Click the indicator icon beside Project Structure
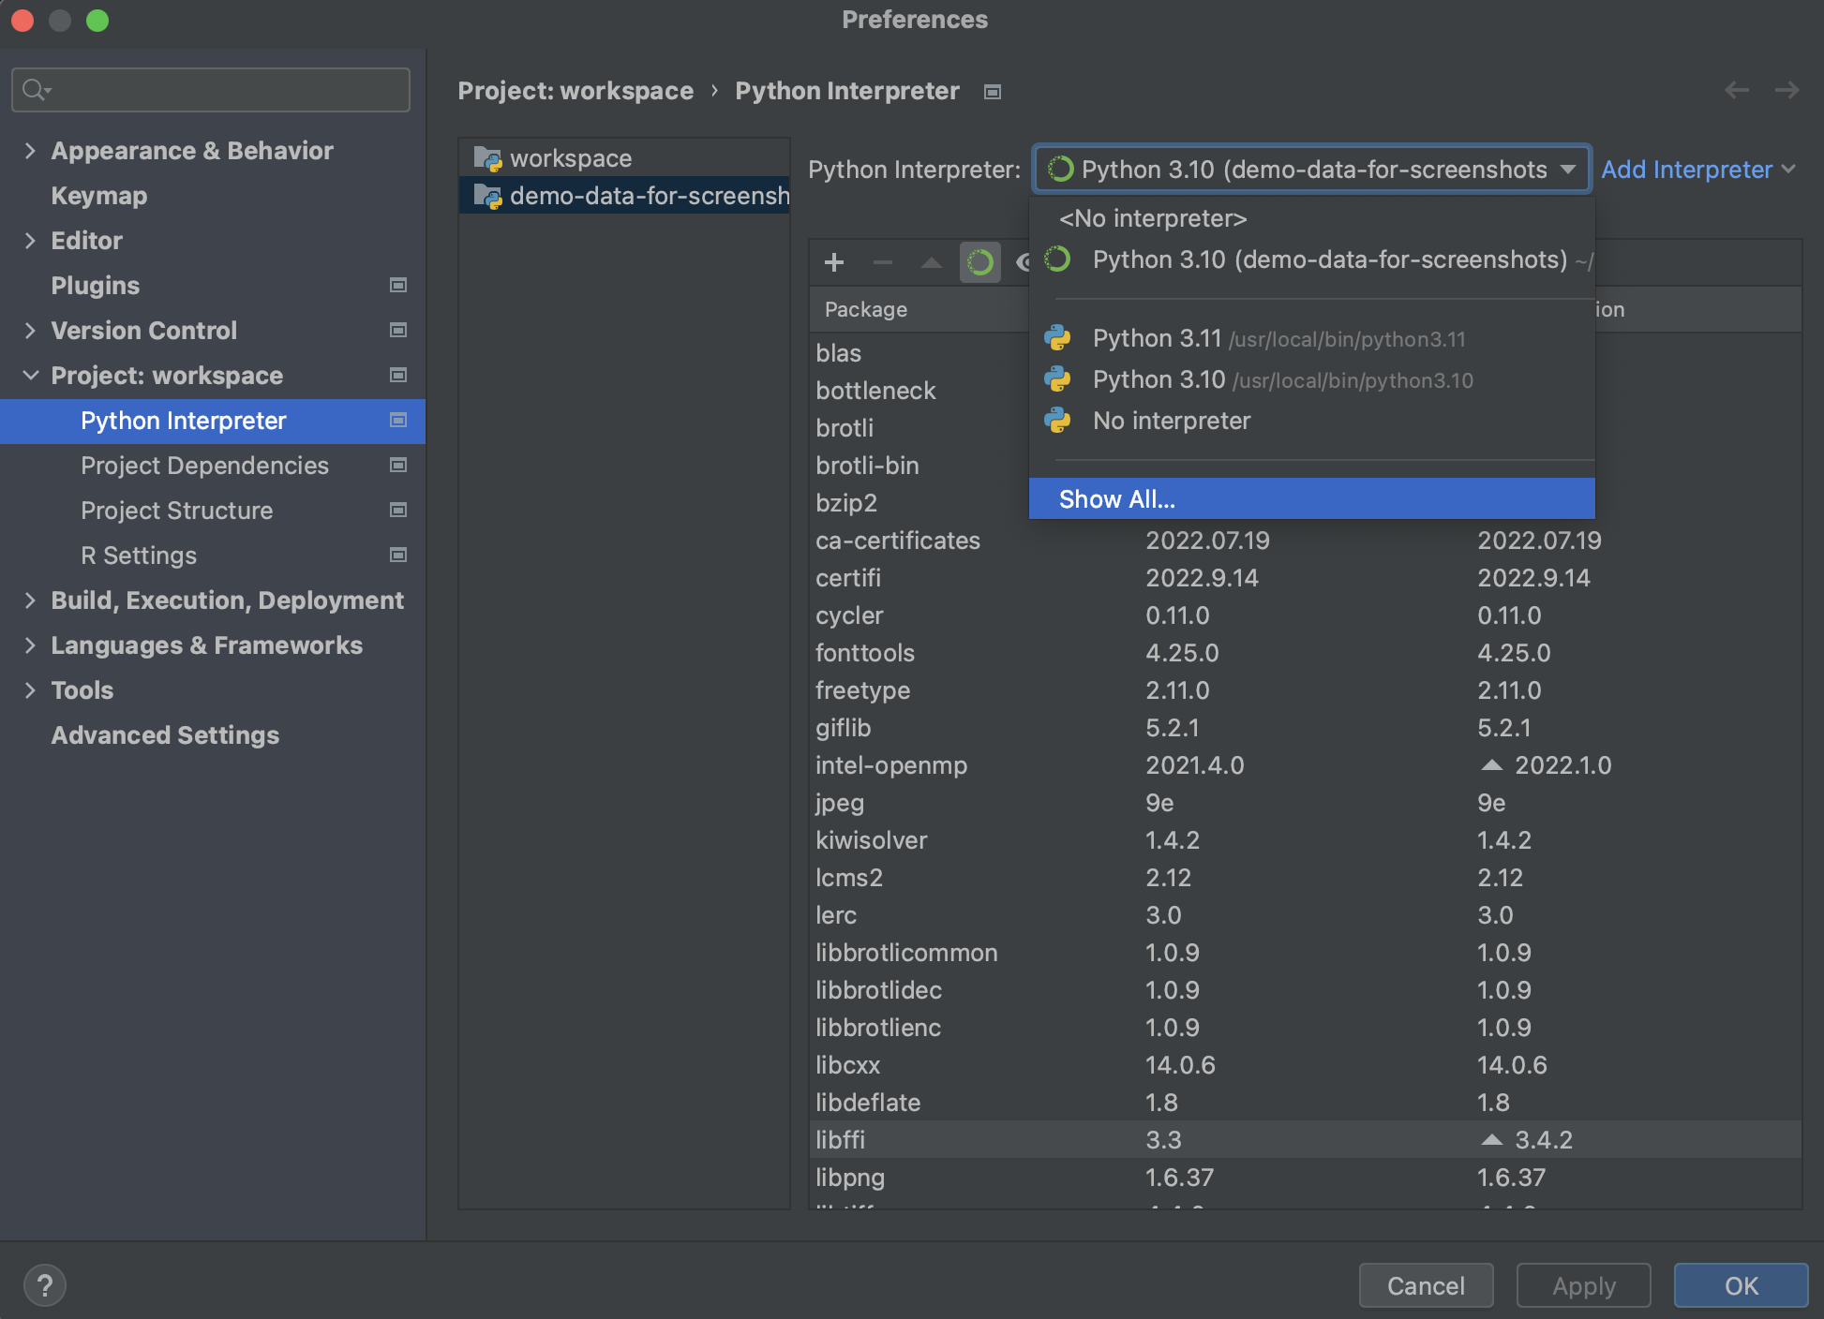 [398, 511]
